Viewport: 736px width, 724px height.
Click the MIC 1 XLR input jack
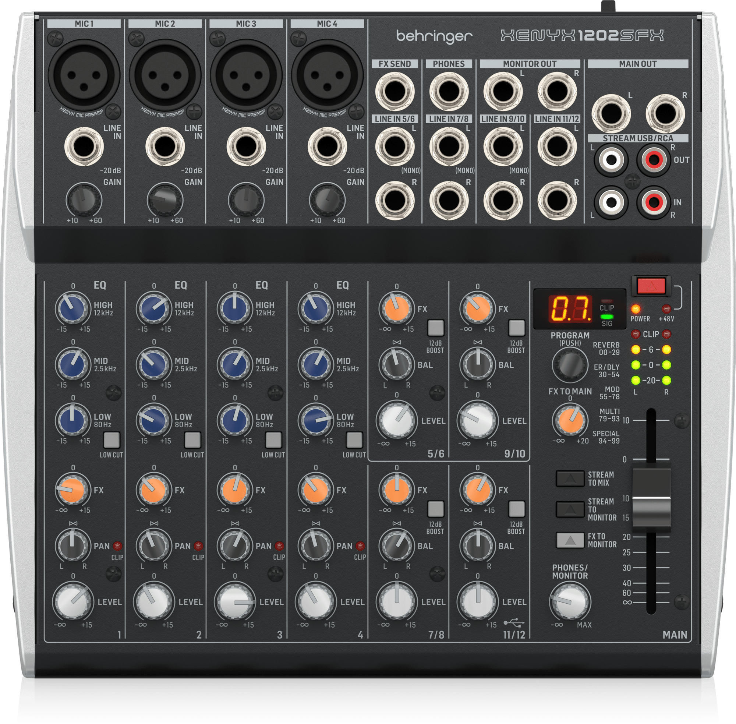pos(84,75)
